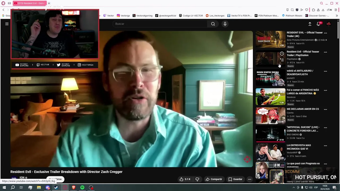Screen dimensions: 340x191
Task: Open the YouTube account avatar menu
Action: pos(329,24)
